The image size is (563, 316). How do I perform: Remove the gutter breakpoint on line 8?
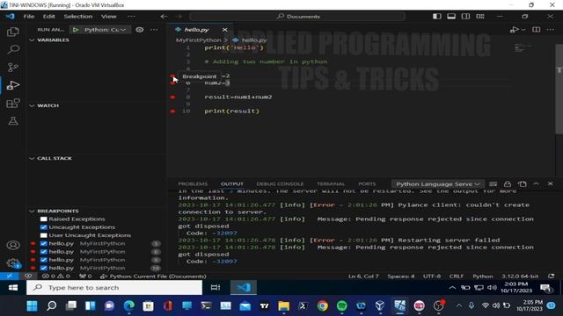point(172,97)
